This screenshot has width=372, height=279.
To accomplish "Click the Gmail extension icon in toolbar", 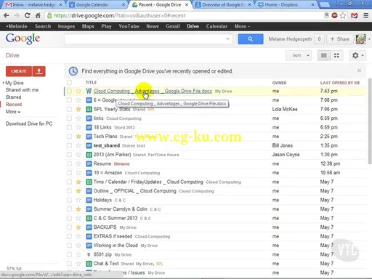I will coord(355,15).
